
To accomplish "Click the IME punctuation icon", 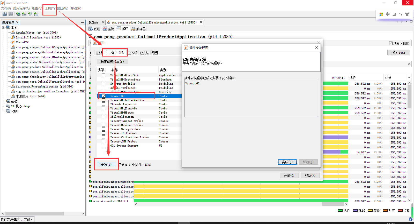I will [401, 14].
